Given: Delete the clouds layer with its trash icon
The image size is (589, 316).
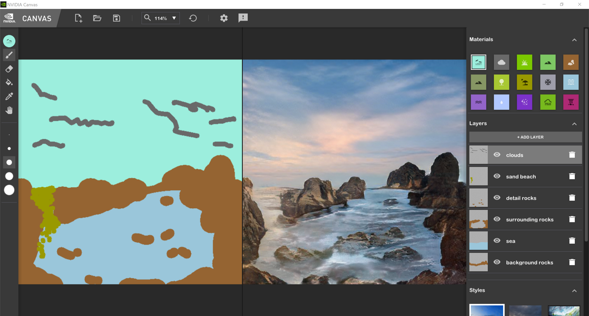Looking at the screenshot, I should click(572, 154).
